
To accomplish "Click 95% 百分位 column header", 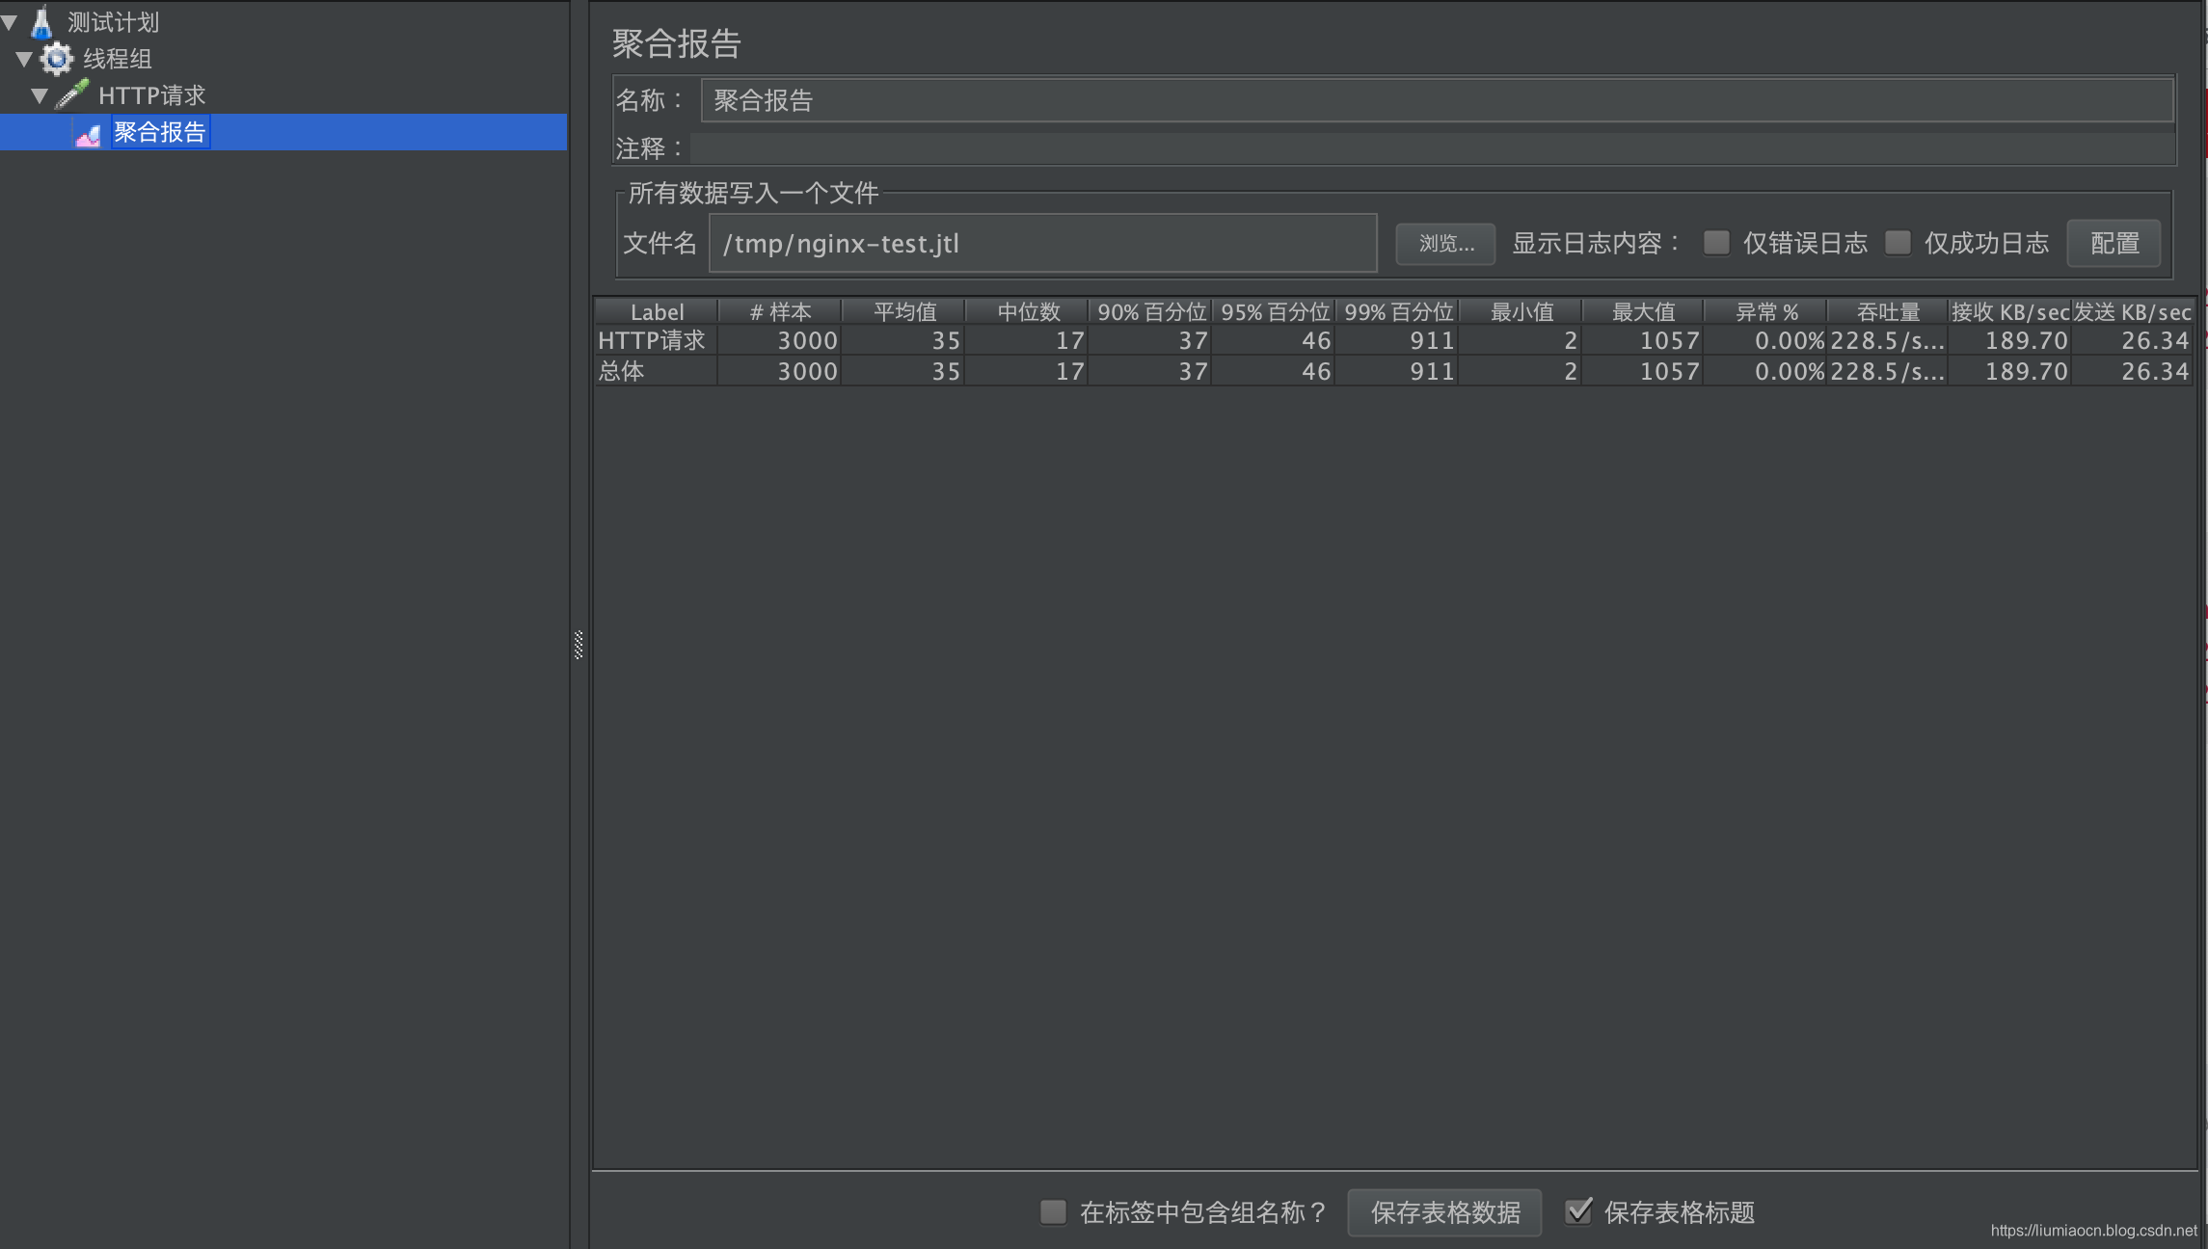I will (x=1274, y=311).
